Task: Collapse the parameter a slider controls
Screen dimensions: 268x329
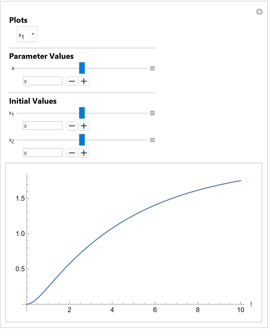Action: click(x=152, y=68)
